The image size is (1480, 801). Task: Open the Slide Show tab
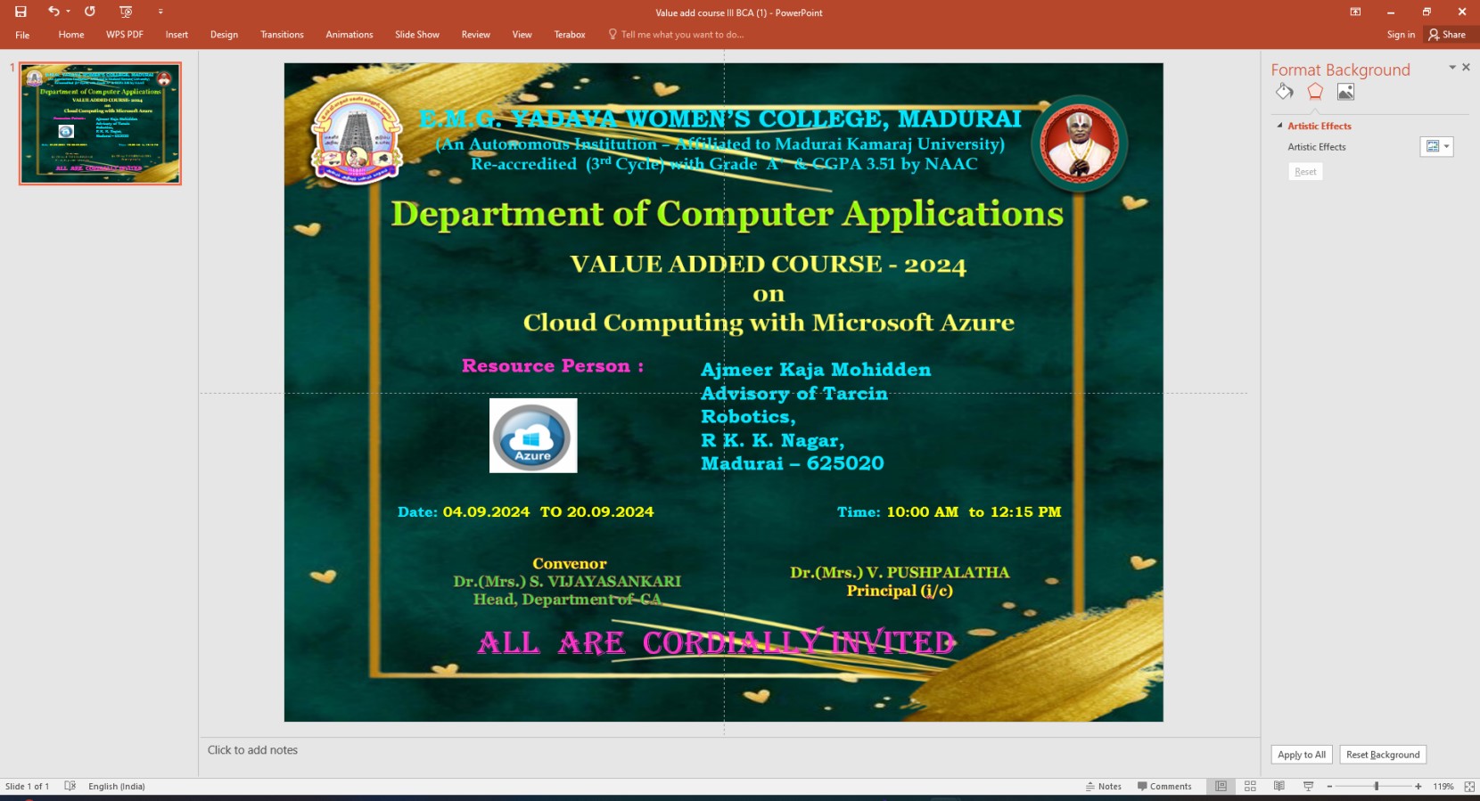417,35
